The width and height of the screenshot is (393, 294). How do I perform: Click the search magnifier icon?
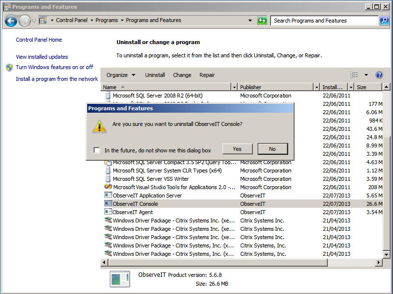pyautogui.click(x=384, y=21)
